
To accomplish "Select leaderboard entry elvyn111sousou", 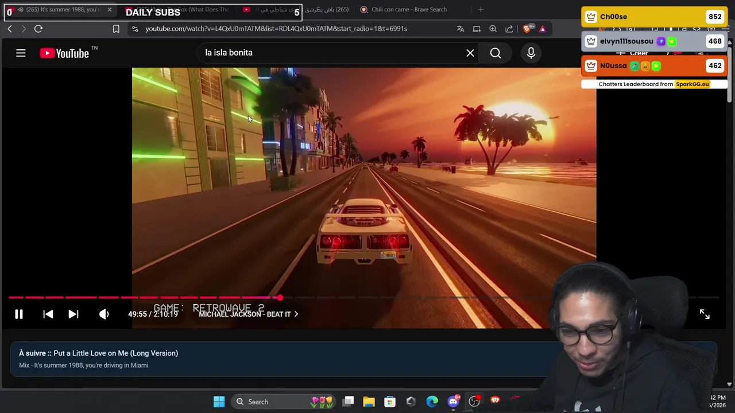I will [654, 41].
